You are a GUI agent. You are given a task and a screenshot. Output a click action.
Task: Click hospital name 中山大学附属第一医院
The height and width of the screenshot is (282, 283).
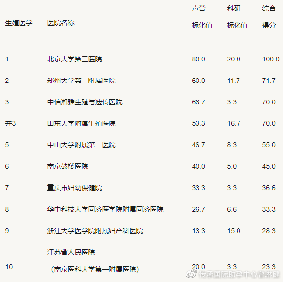point(82,145)
